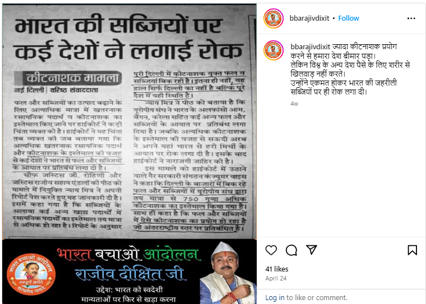Click the Rajiv Dixit portrait in banner
426x304 pixels.
228,273
